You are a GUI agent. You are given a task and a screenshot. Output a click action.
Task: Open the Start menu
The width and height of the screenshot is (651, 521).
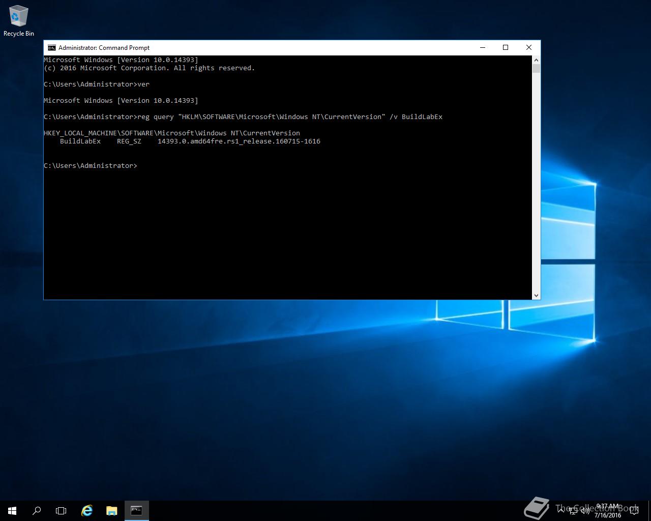pyautogui.click(x=12, y=510)
